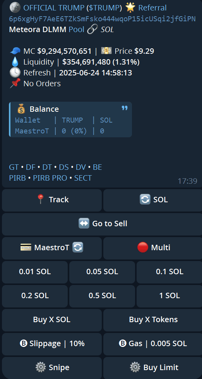Open the PIRB PRO link

pyautogui.click(x=50, y=178)
